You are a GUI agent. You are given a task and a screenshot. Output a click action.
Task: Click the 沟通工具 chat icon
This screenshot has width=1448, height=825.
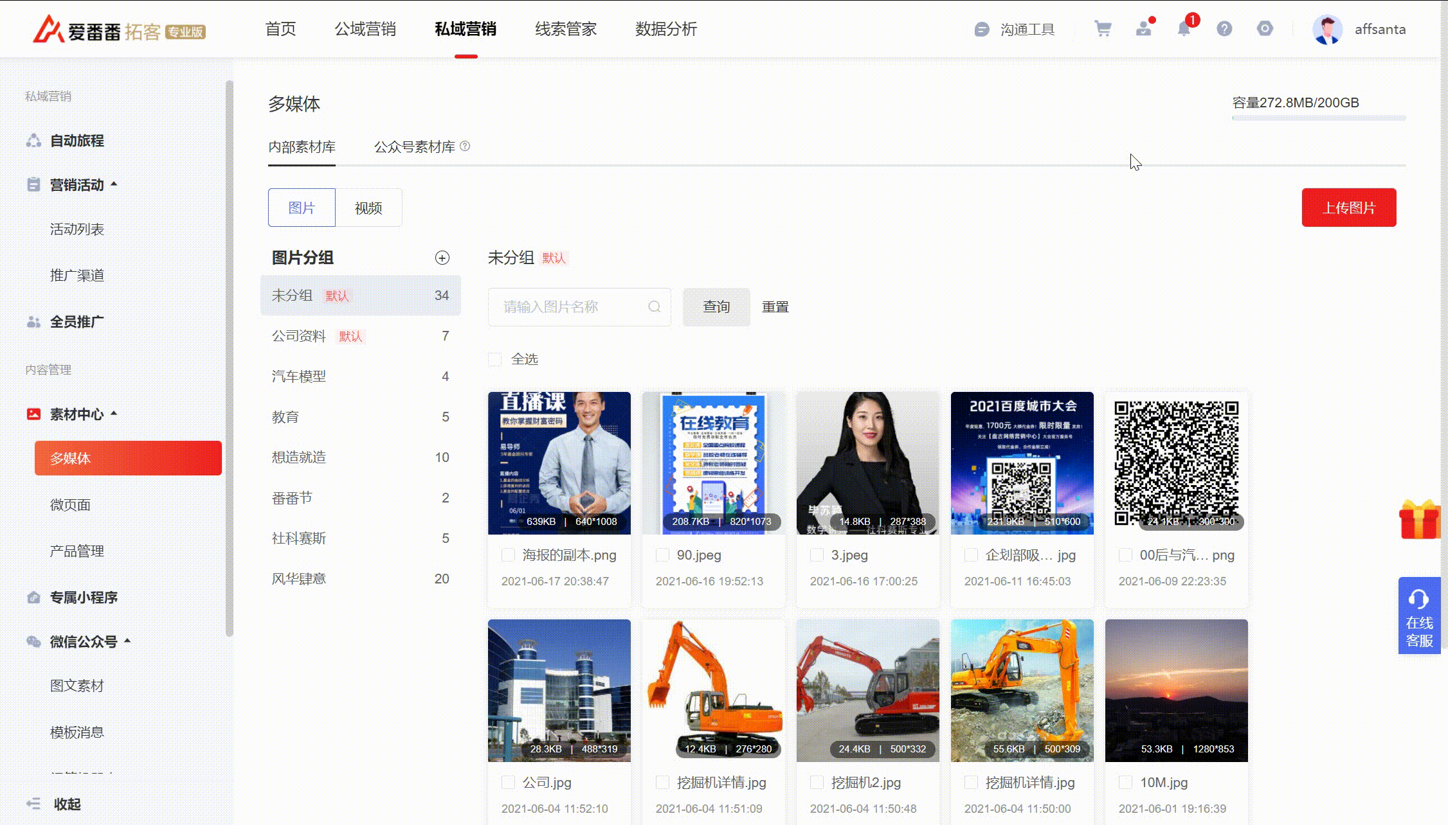981,30
